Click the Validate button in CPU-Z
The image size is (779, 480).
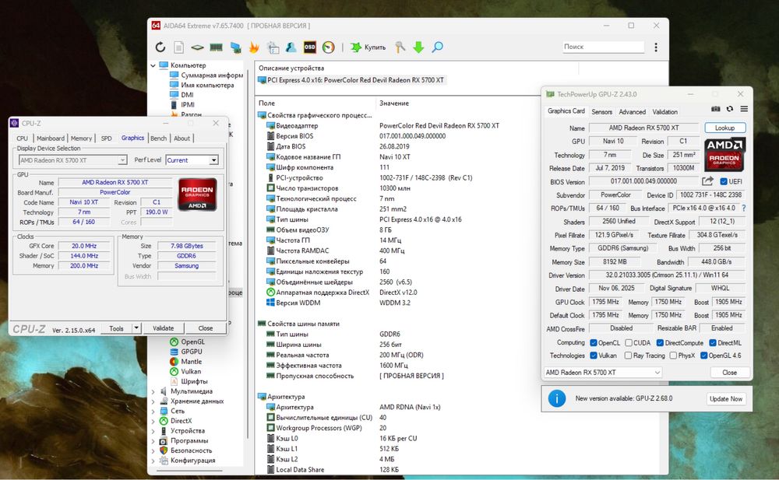click(x=164, y=328)
